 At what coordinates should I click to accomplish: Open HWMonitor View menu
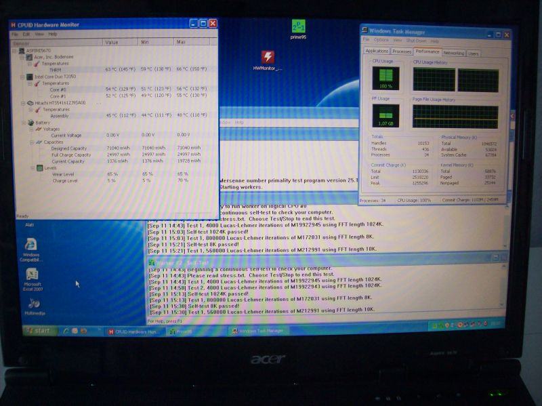point(39,35)
